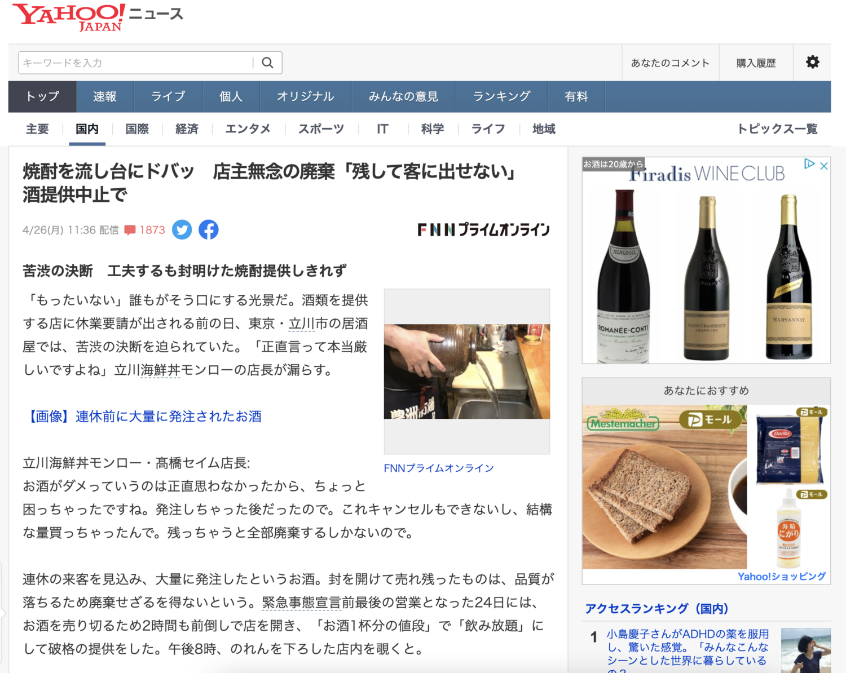Open FNNプライムオンライン publisher logo
846x673 pixels.
tap(483, 229)
